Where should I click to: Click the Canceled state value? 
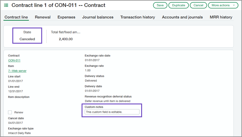[27, 39]
